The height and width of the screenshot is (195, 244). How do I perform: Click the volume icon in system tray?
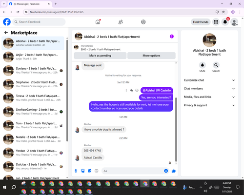[x=205, y=191]
